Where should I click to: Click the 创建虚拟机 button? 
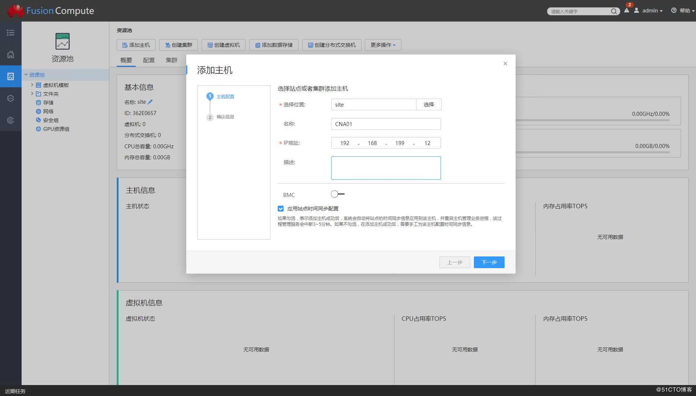(x=224, y=45)
